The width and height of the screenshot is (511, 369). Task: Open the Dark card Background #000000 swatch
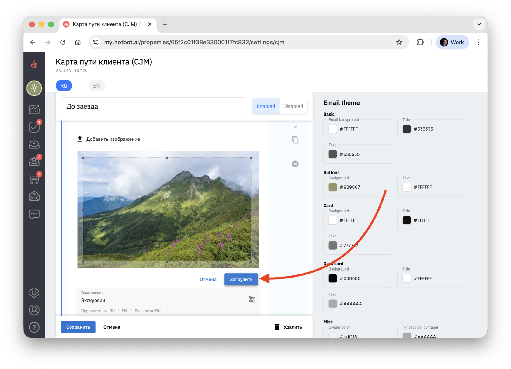pyautogui.click(x=333, y=278)
